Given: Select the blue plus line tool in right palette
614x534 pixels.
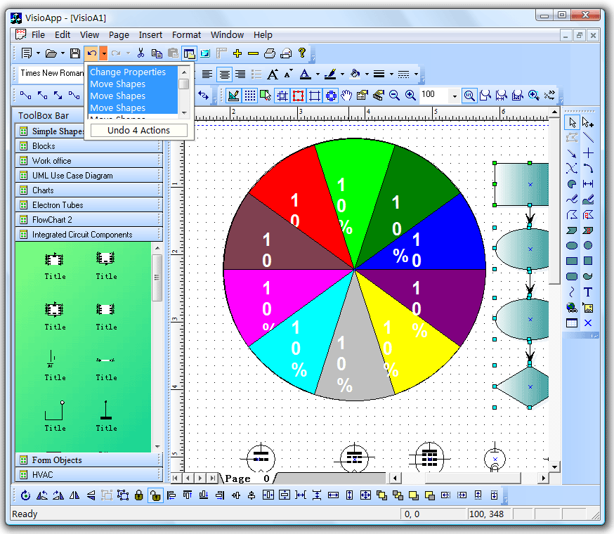Looking at the screenshot, I should click(588, 152).
